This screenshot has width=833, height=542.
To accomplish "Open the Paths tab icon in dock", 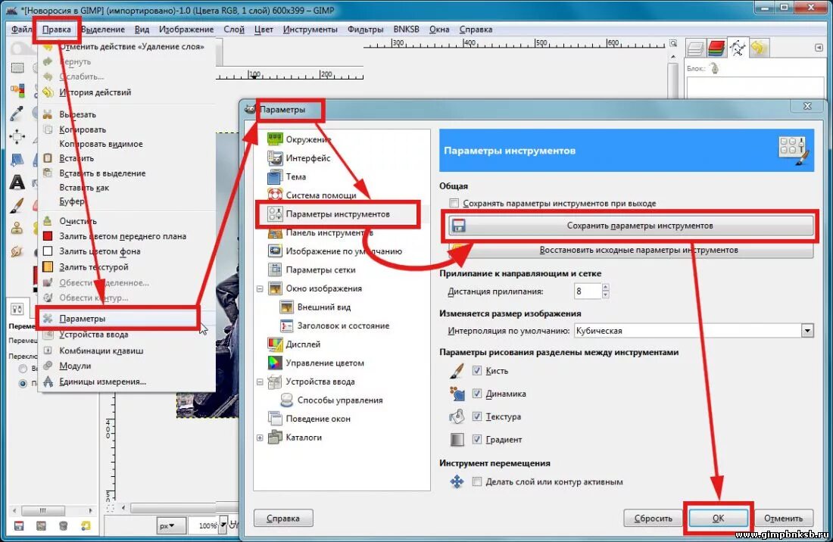I will 738,48.
